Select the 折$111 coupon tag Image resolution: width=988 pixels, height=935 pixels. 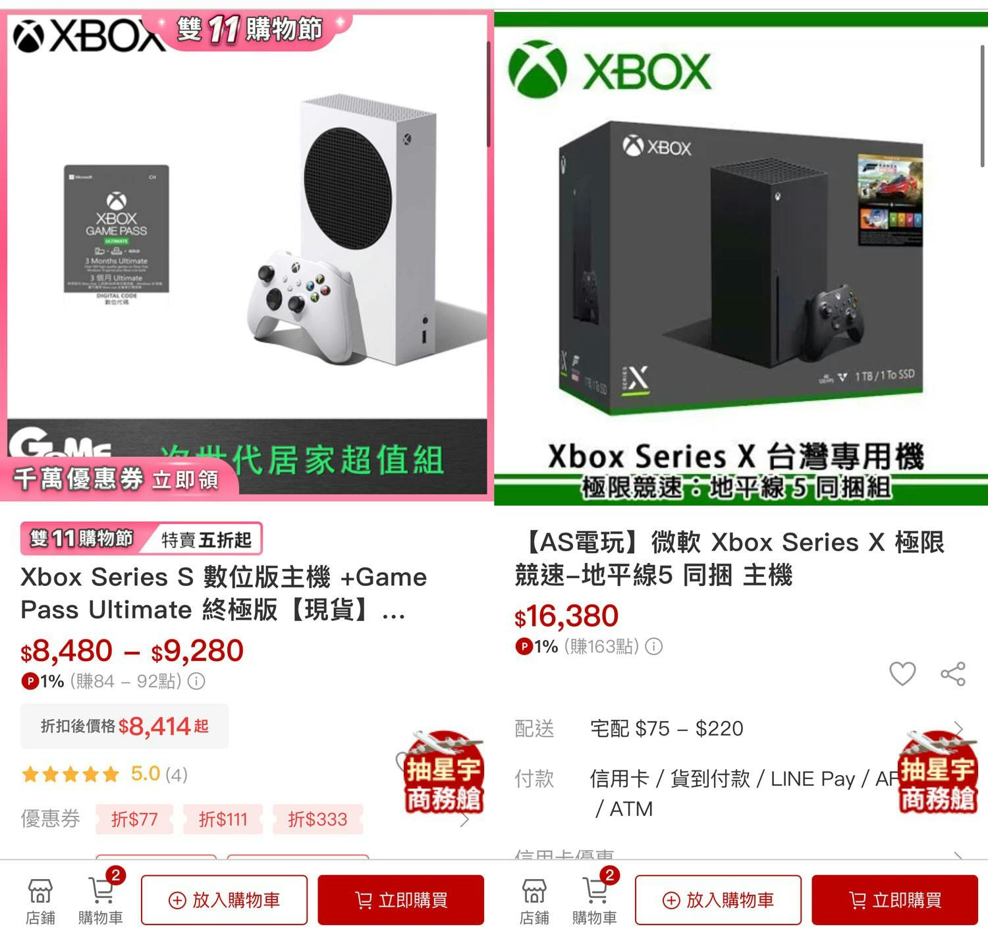coord(223,819)
